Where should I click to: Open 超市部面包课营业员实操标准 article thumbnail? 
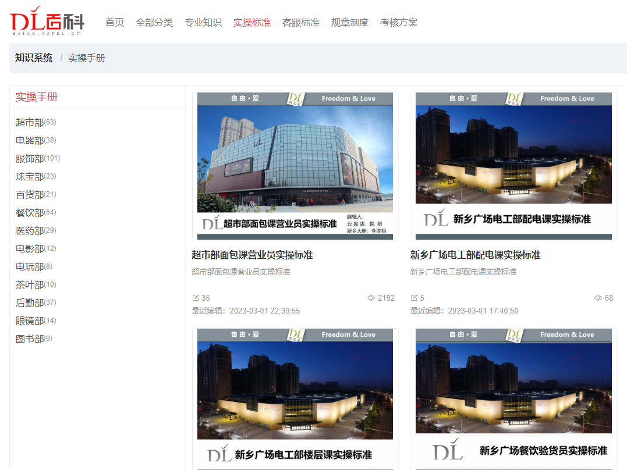point(295,165)
